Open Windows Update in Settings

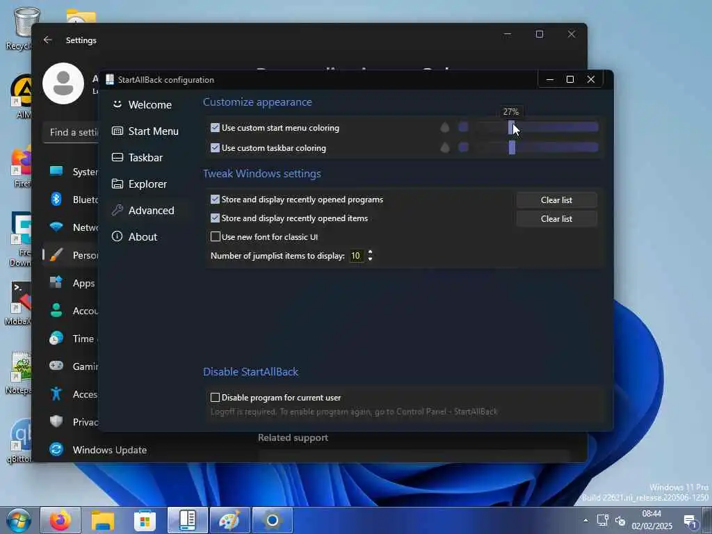point(98,450)
